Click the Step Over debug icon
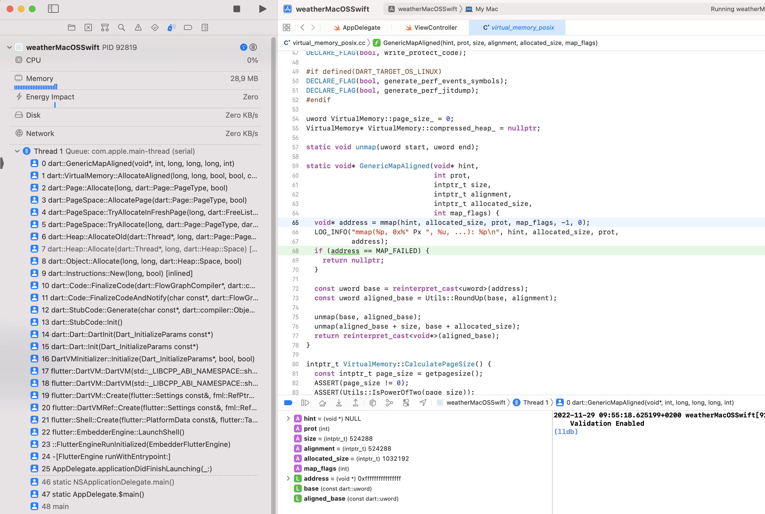The width and height of the screenshot is (765, 514). pyautogui.click(x=323, y=402)
